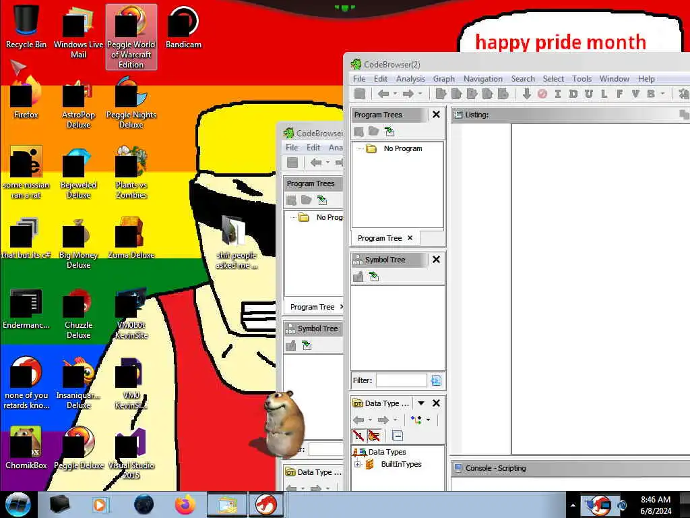The width and height of the screenshot is (690, 518).
Task: Click Firefox icon on the taskbar
Action: (x=185, y=505)
